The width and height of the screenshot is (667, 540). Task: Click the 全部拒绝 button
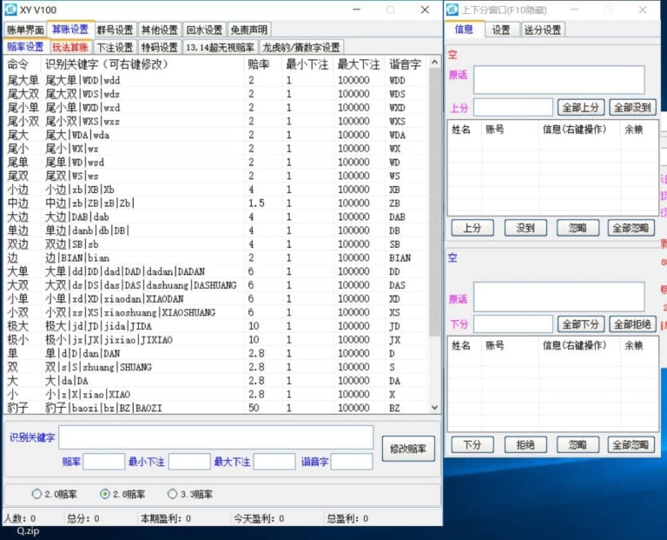click(x=632, y=324)
